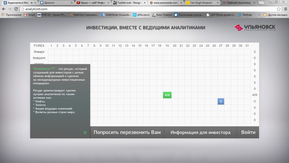Click the blue 0 cell
Image resolution: width=289 pixels, height=163 pixels.
(221, 102)
